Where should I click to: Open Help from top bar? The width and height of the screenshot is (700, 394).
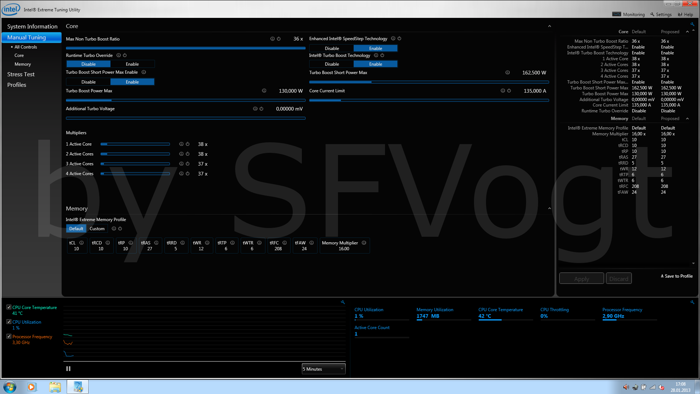point(685,15)
